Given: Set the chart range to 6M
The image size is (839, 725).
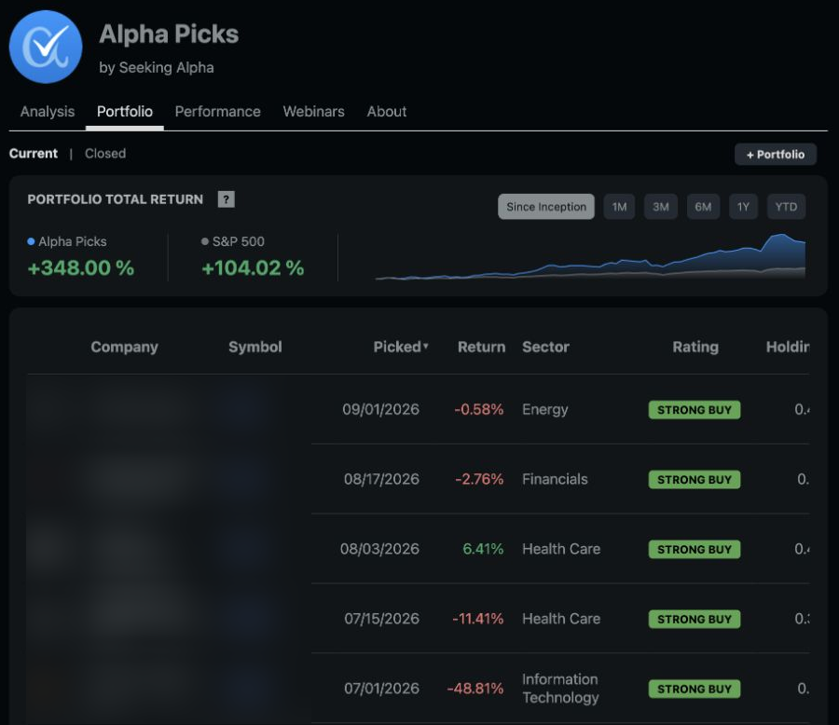Looking at the screenshot, I should click(x=703, y=207).
